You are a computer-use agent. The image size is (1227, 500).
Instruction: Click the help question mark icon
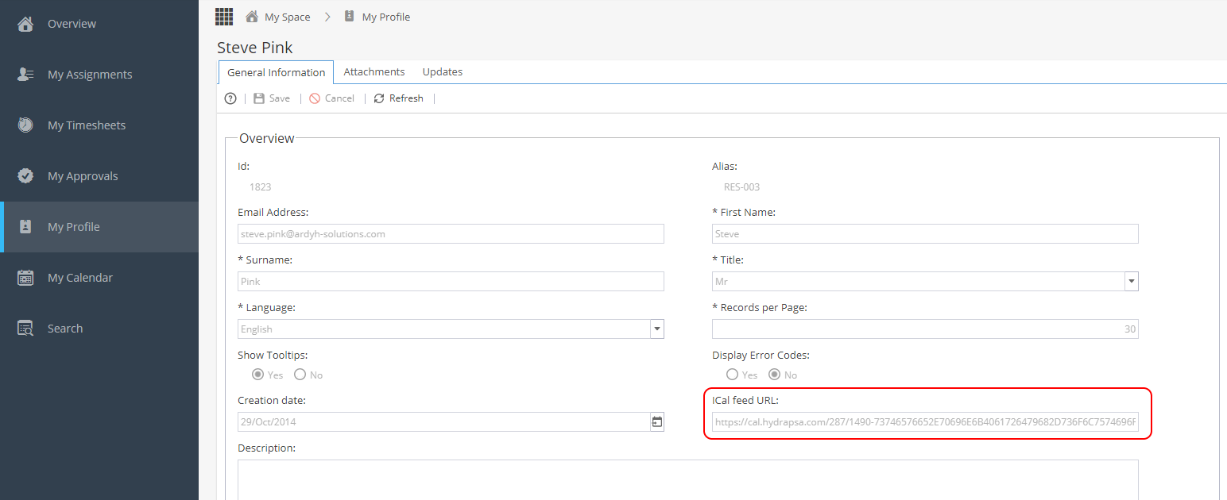pyautogui.click(x=230, y=98)
